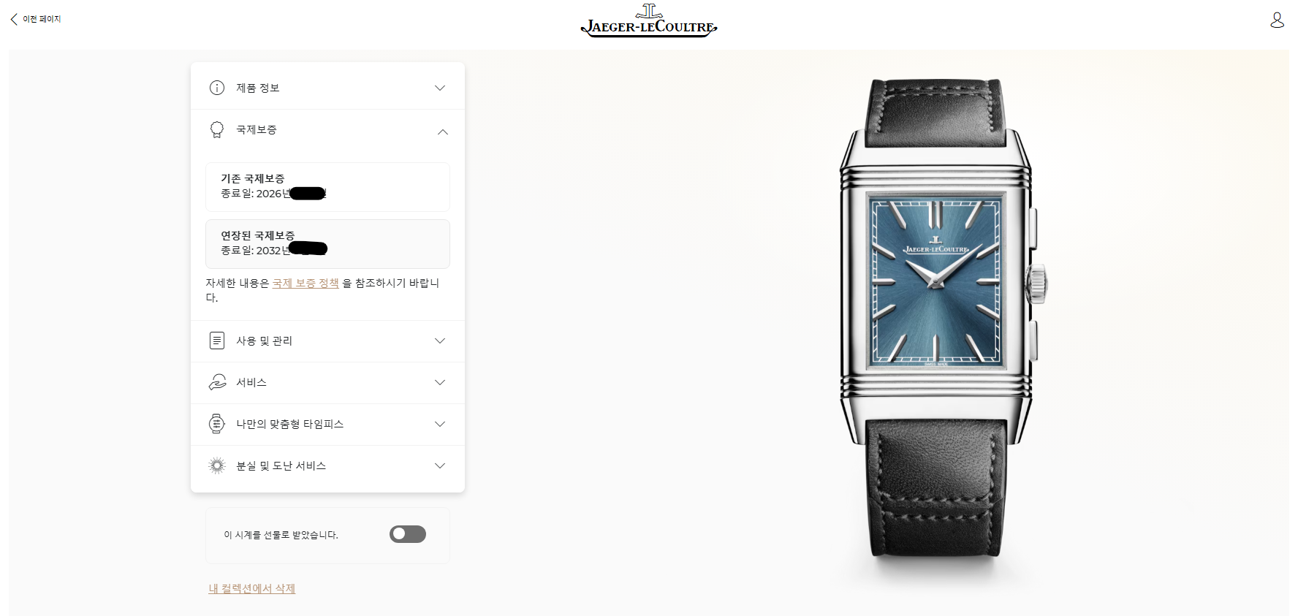Click the watch icon beside 나만의 맞춤형 타임피스

(x=217, y=424)
